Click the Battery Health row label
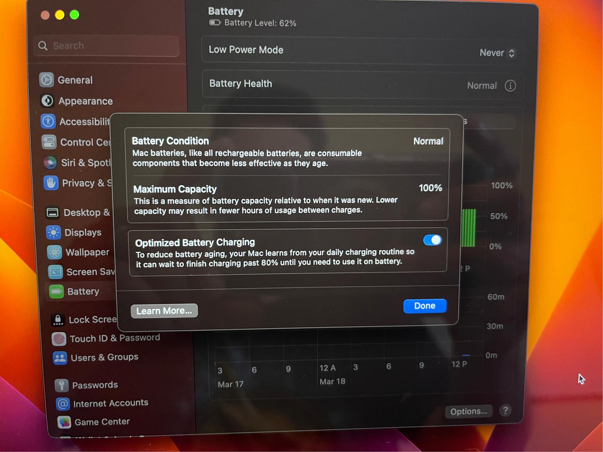 [x=241, y=84]
